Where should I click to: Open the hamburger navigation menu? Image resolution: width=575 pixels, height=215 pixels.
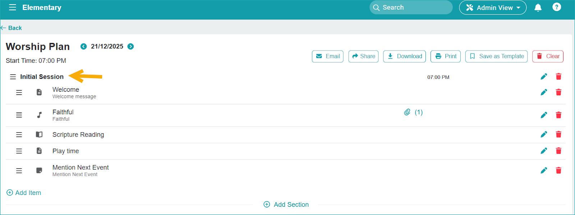(x=13, y=8)
